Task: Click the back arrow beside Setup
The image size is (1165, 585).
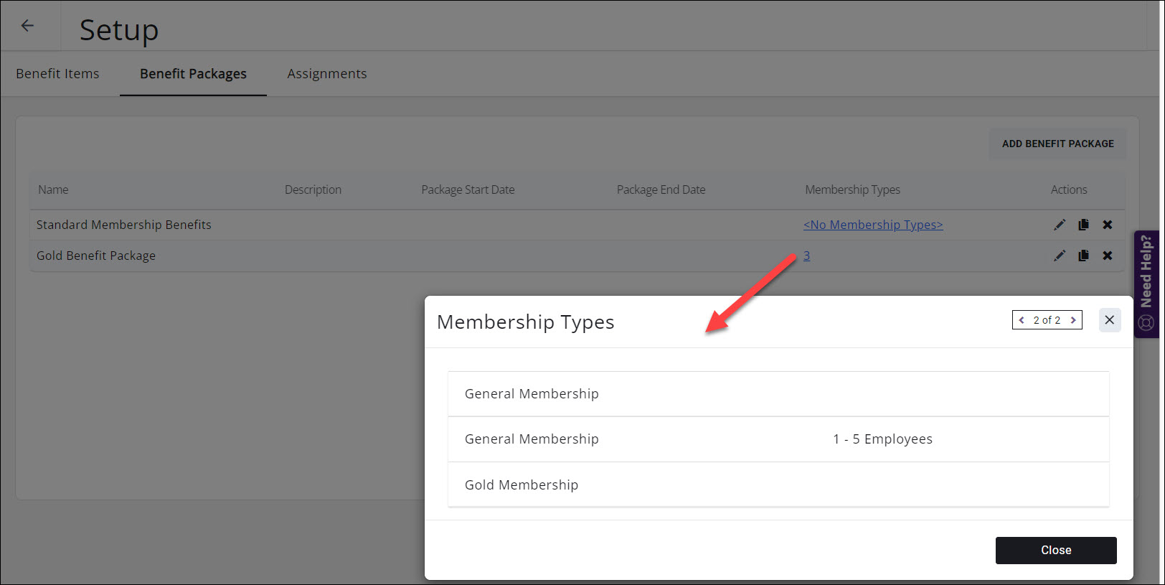Action: point(27,26)
